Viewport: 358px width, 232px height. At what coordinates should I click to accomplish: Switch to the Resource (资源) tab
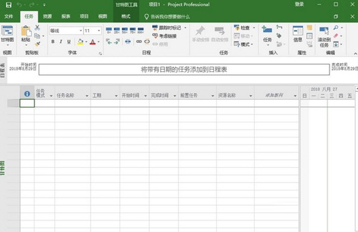47,17
